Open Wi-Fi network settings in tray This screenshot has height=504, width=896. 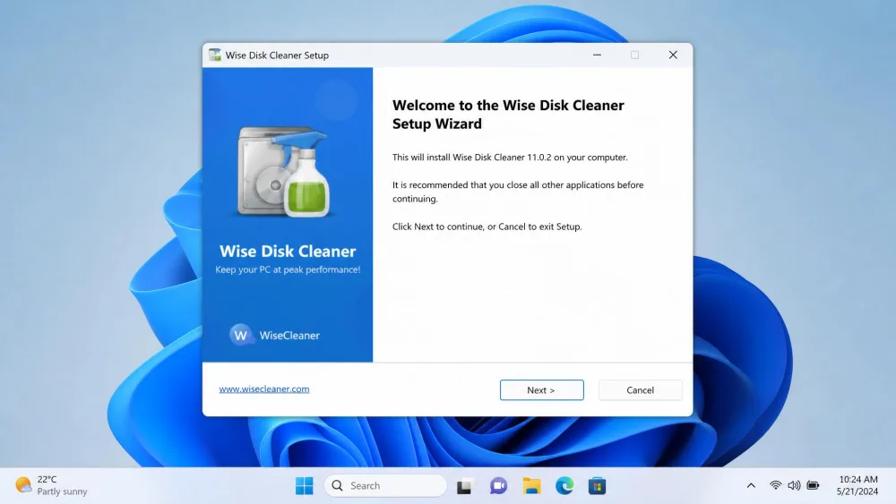click(775, 486)
